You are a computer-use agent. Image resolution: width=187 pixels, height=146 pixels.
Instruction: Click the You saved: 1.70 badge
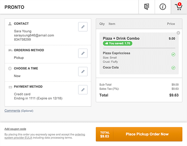point(118,43)
